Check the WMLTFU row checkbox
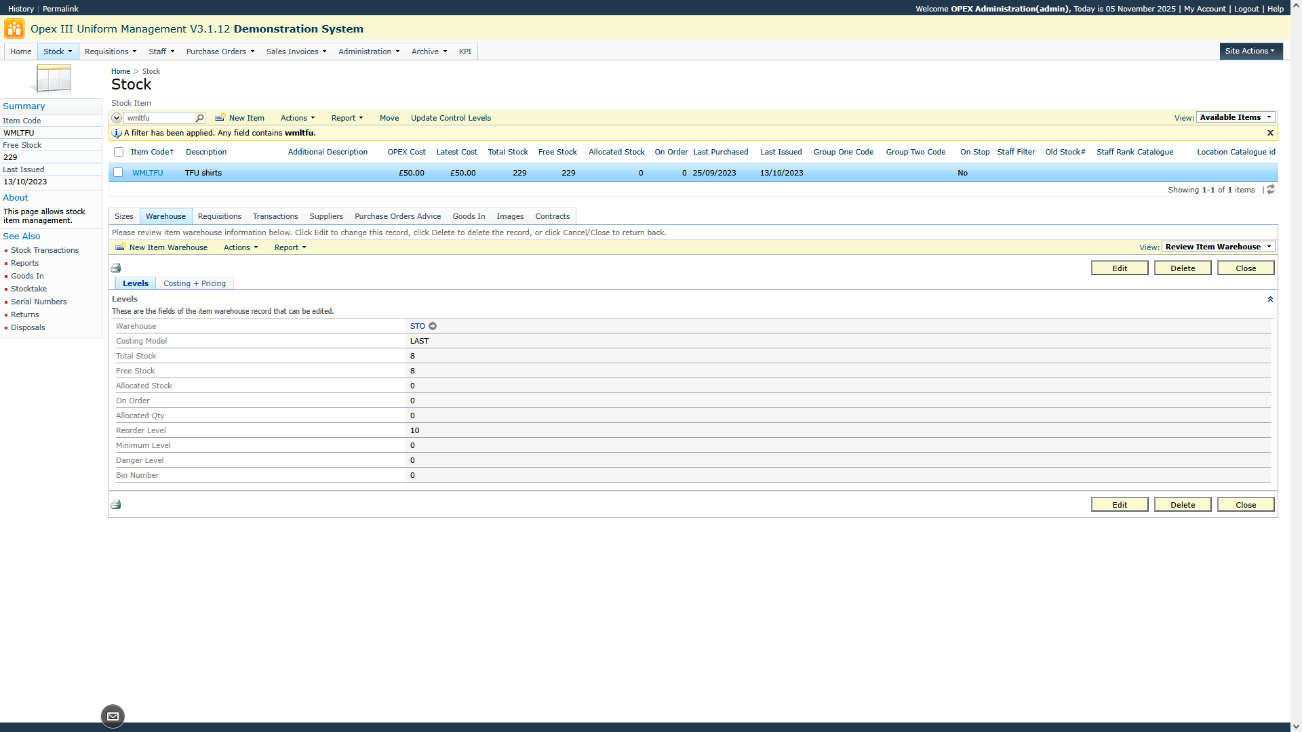 pyautogui.click(x=119, y=173)
